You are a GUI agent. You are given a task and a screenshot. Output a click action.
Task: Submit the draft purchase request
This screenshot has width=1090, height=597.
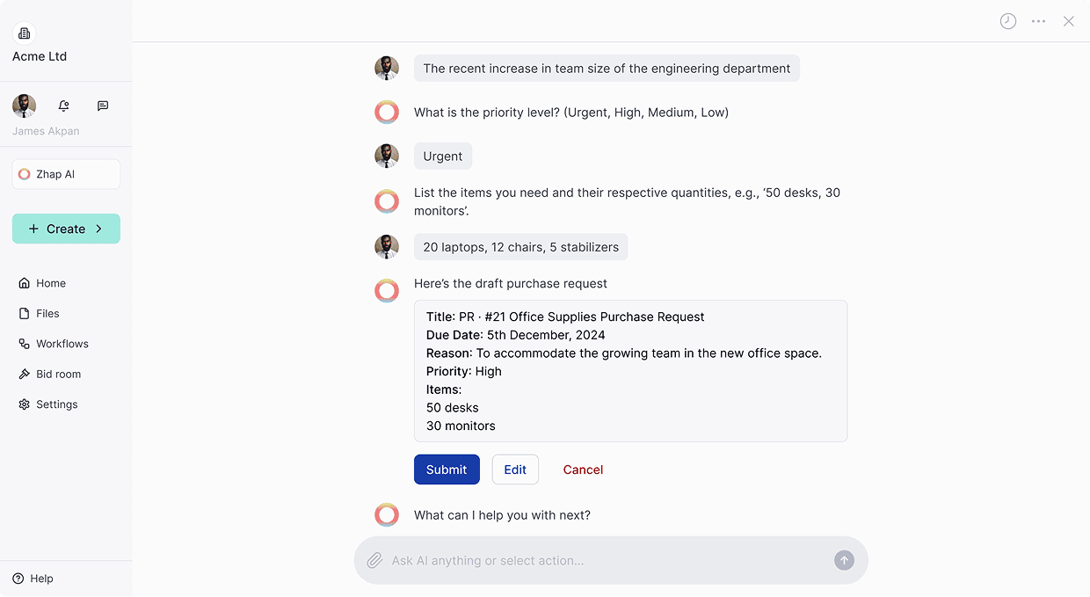click(447, 470)
